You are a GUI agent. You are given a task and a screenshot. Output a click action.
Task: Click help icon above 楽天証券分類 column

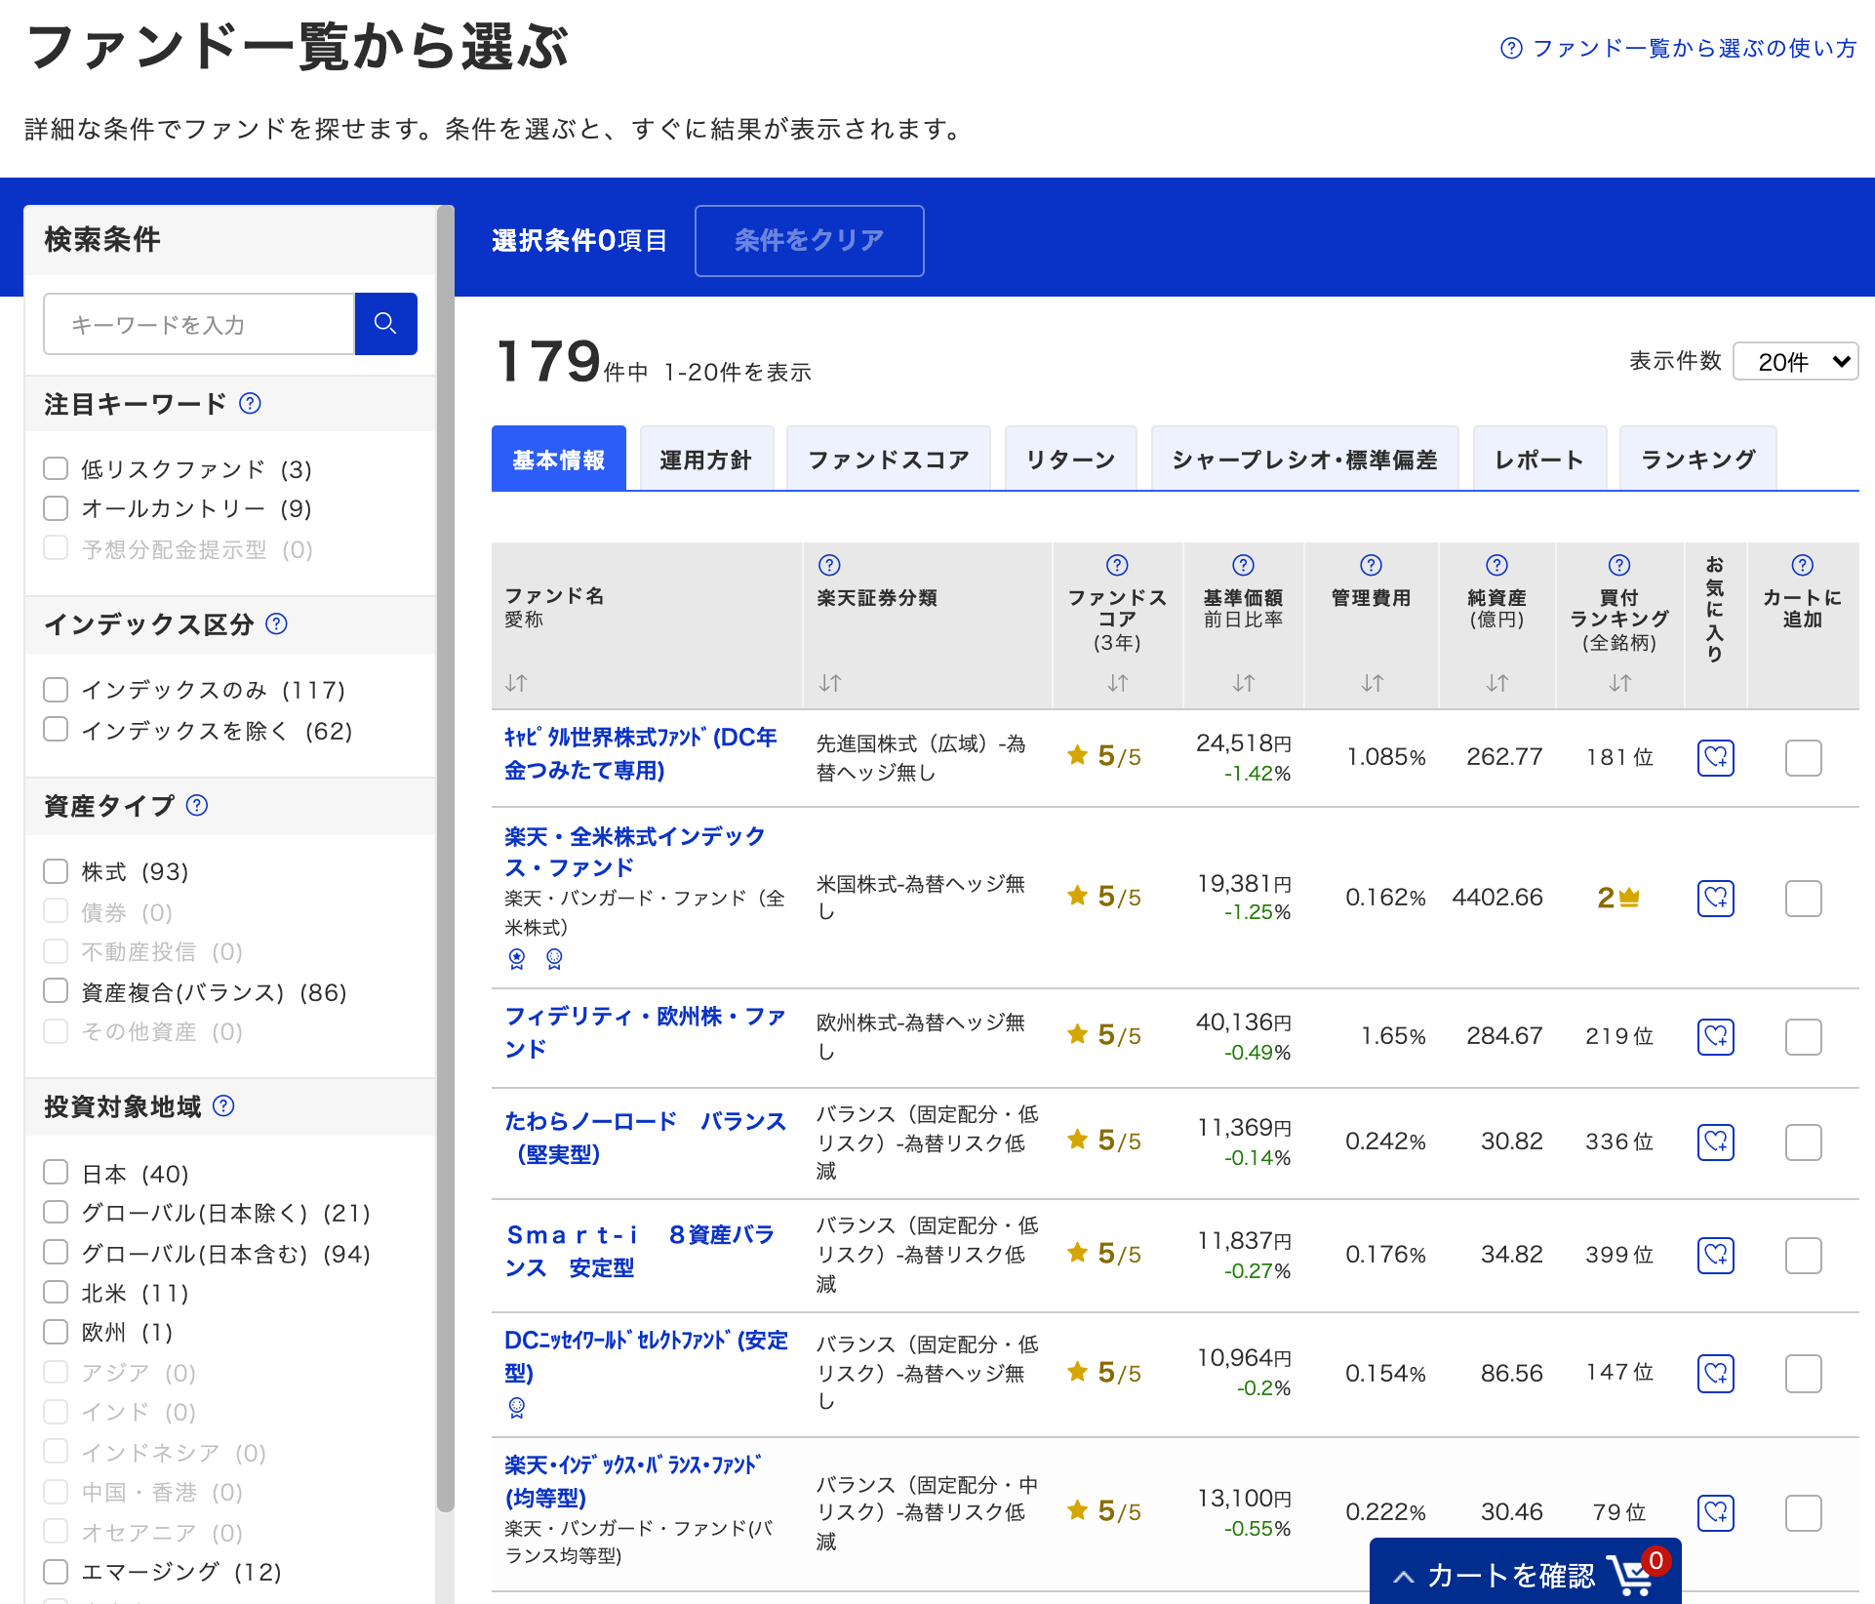pyautogui.click(x=829, y=565)
